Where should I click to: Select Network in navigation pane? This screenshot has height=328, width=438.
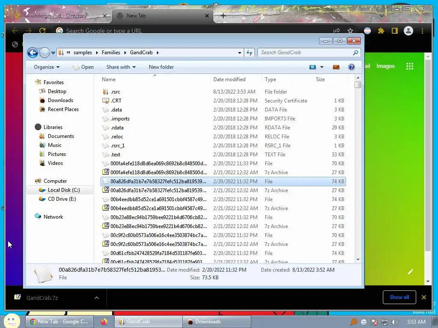pyautogui.click(x=53, y=217)
